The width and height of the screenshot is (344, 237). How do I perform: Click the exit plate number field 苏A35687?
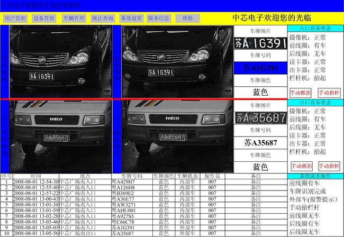point(261,142)
